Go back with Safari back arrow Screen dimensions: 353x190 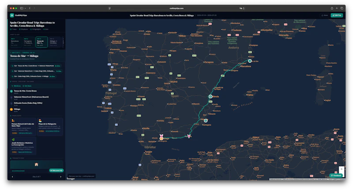coord(30,8)
